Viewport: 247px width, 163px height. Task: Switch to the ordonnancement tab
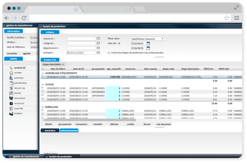[69, 131]
